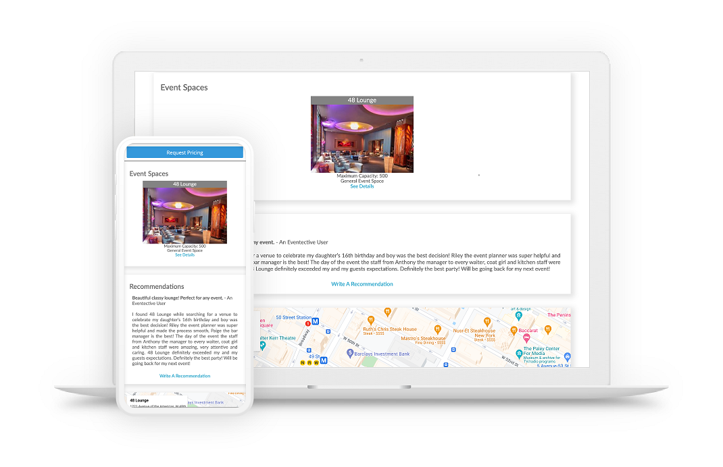
Task: Click the pink hotel bed pin near Baccarat
Action: (526, 339)
